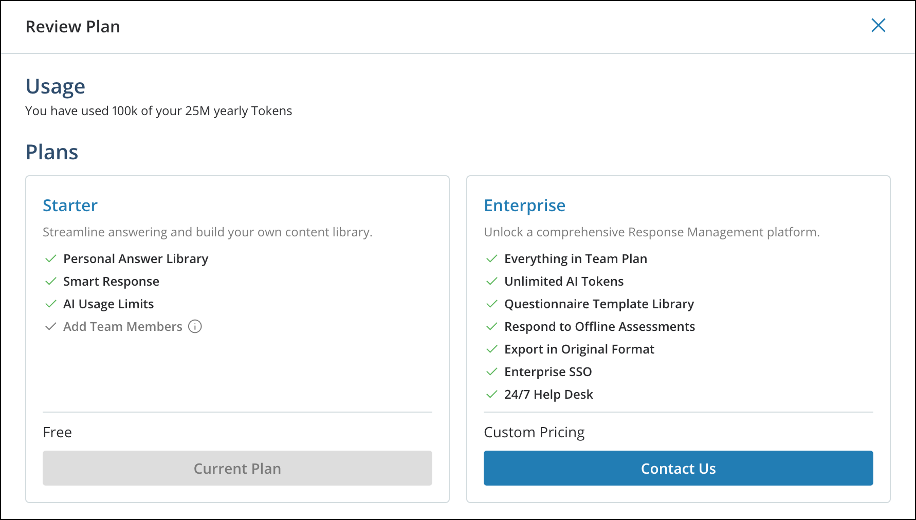Screen dimensions: 916x520
Task: Click checkmark beside Questionnaire Template Library
Action: point(491,304)
